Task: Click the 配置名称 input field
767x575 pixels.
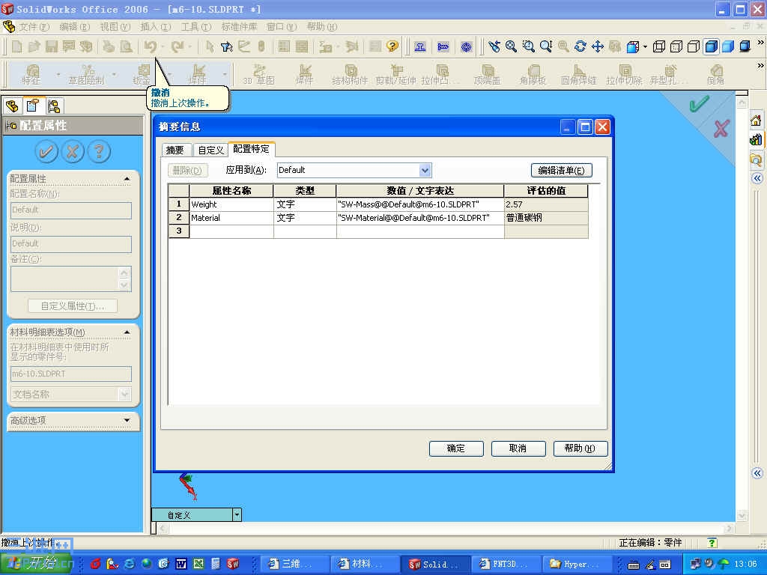Action: 71,210
